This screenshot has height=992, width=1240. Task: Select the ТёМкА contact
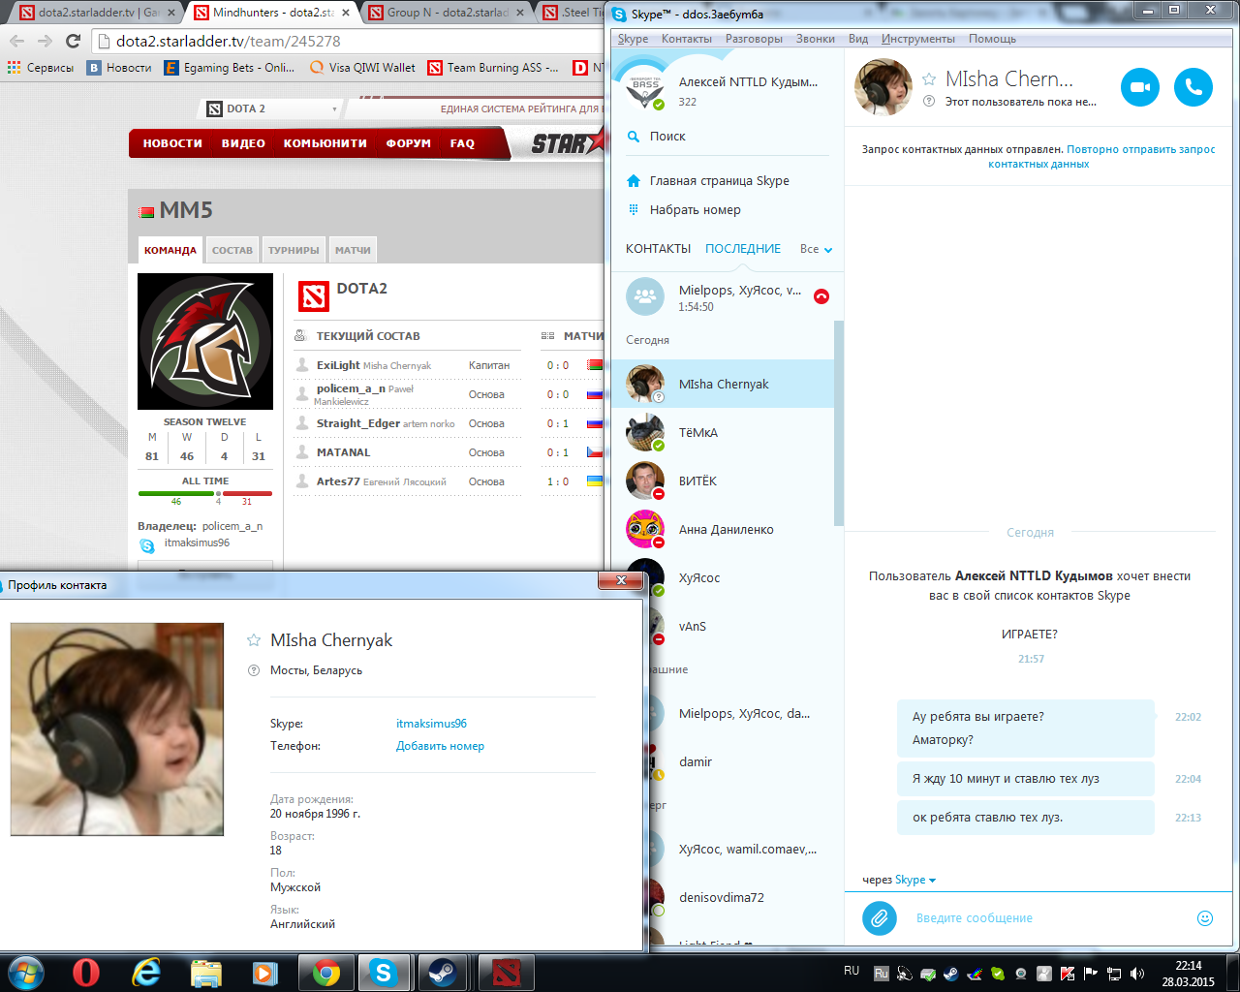pos(723,432)
